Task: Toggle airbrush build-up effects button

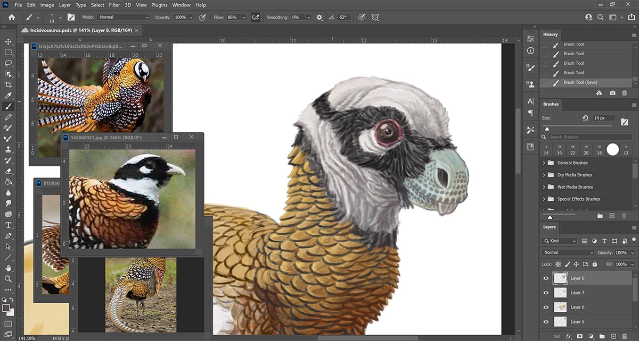Action: 255,17
